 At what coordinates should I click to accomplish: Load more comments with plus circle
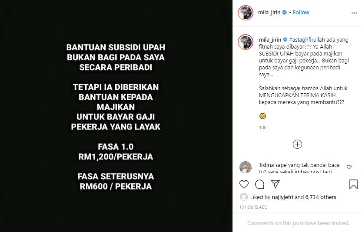[x=297, y=144]
